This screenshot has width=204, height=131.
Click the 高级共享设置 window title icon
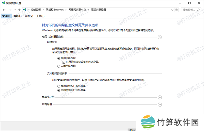3,3
